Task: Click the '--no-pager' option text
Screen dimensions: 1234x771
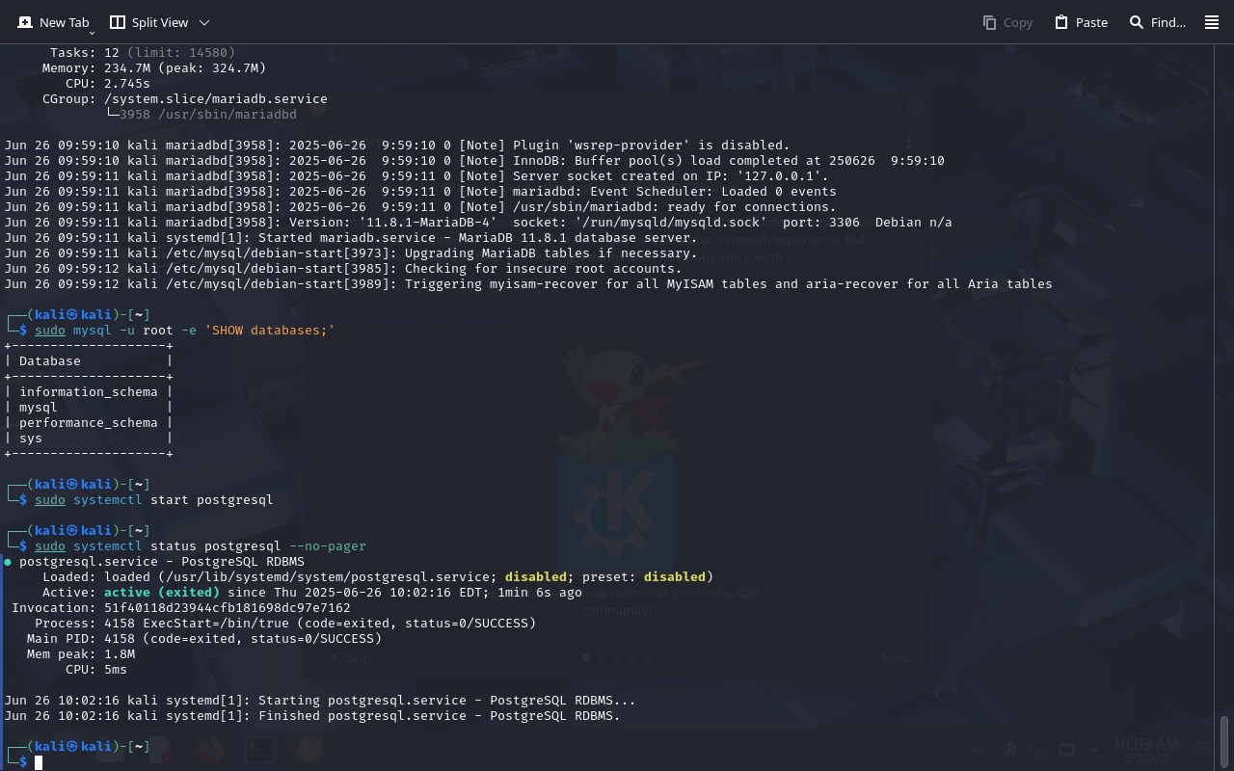Action: (x=328, y=546)
